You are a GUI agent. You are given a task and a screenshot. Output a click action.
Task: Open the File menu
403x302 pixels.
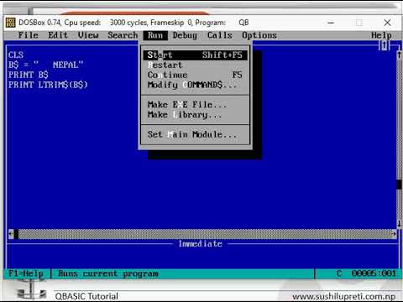(28, 35)
